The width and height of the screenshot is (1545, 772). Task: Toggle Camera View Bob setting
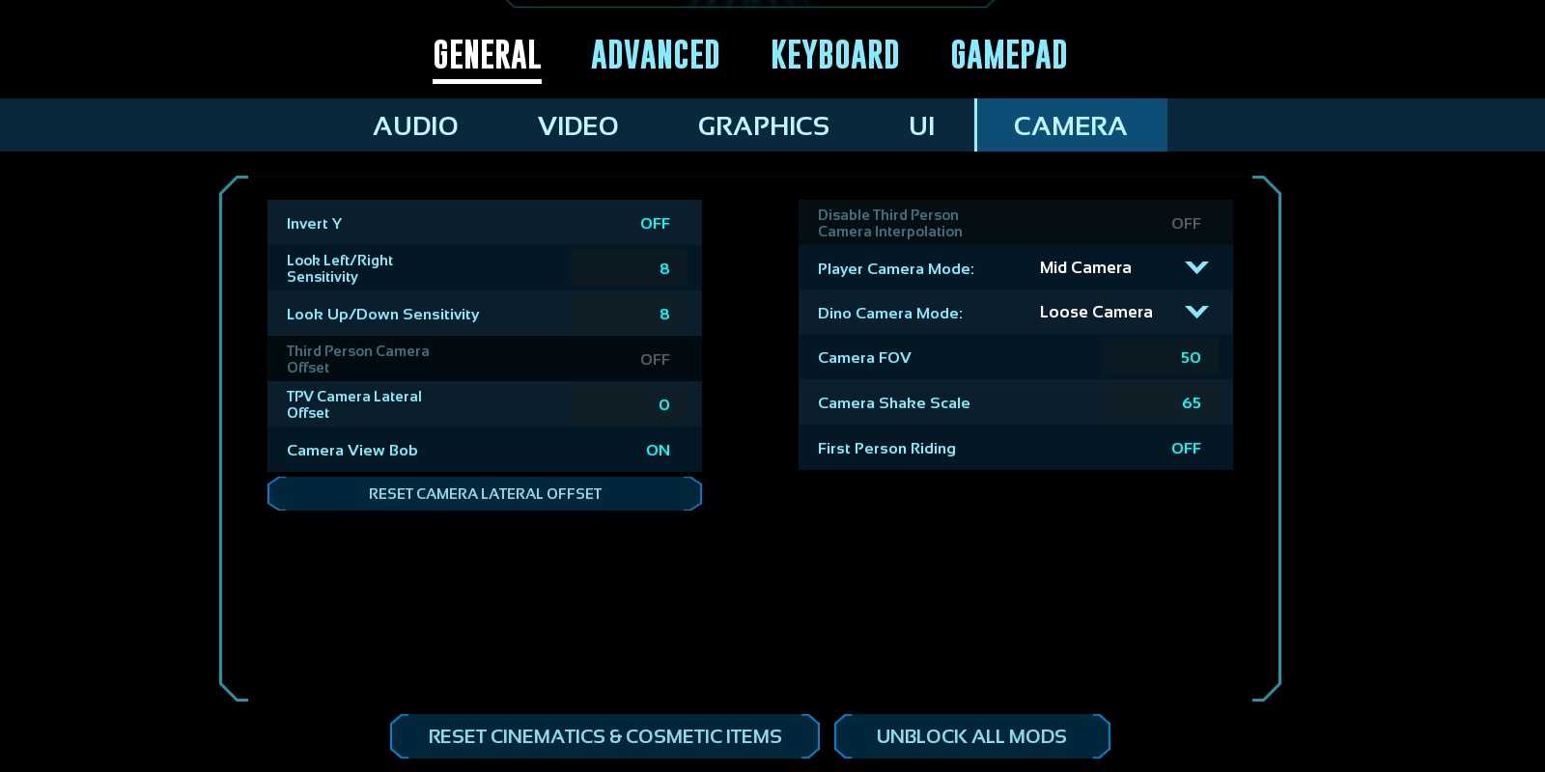(x=658, y=450)
